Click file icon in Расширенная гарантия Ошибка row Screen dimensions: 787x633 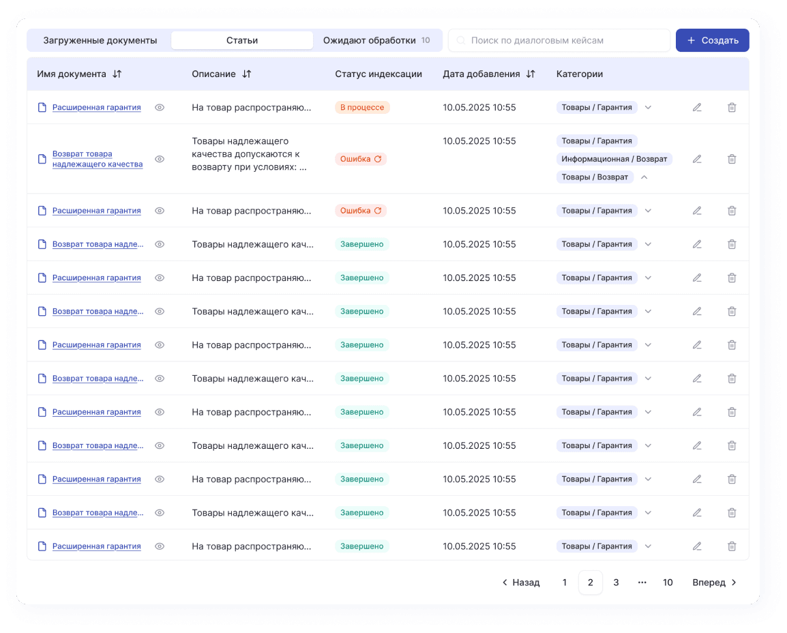pos(42,211)
